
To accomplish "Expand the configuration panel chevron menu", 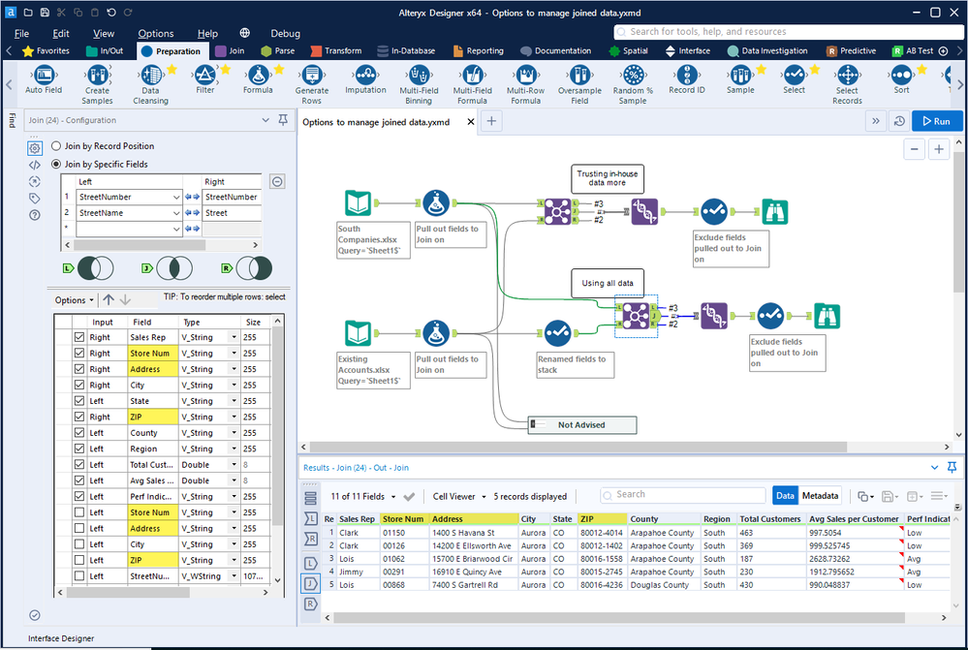I will pyautogui.click(x=265, y=120).
